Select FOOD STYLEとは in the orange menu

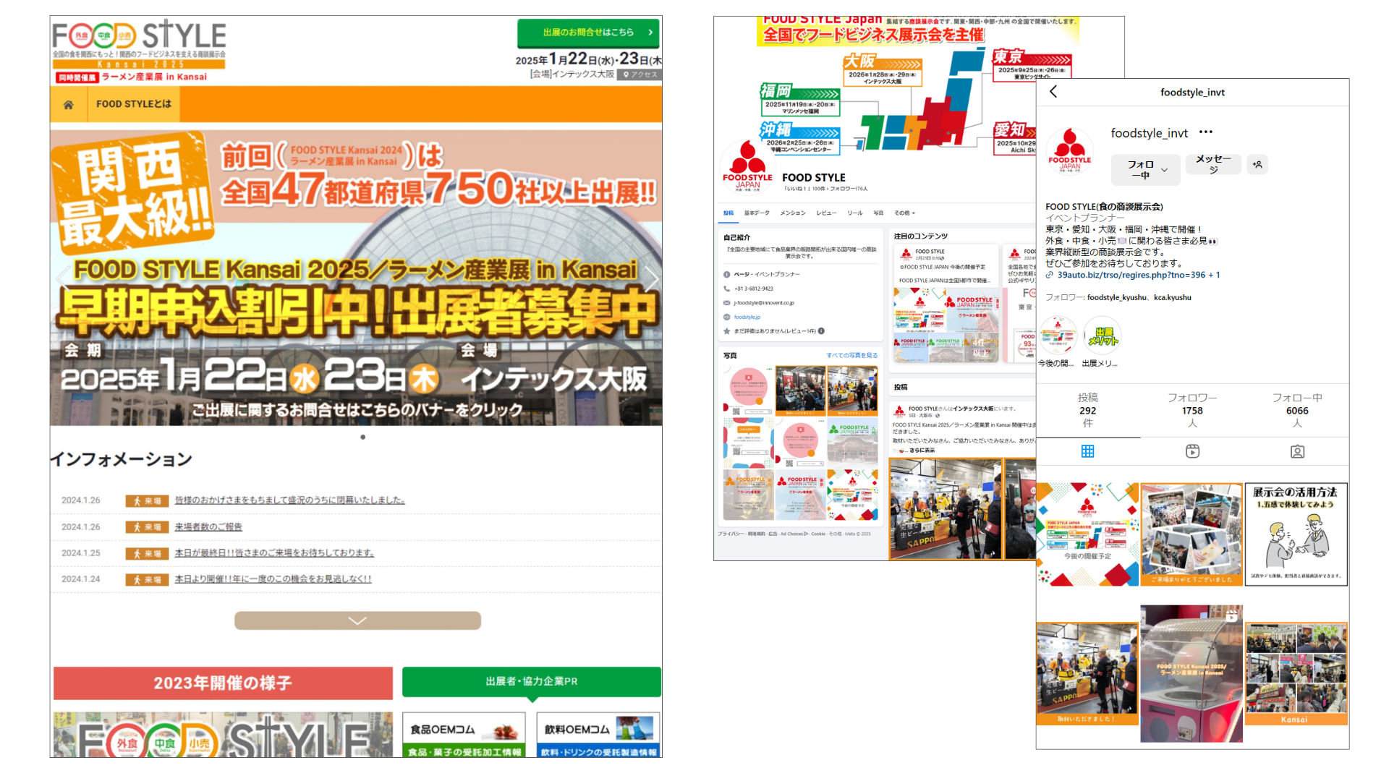click(x=134, y=104)
